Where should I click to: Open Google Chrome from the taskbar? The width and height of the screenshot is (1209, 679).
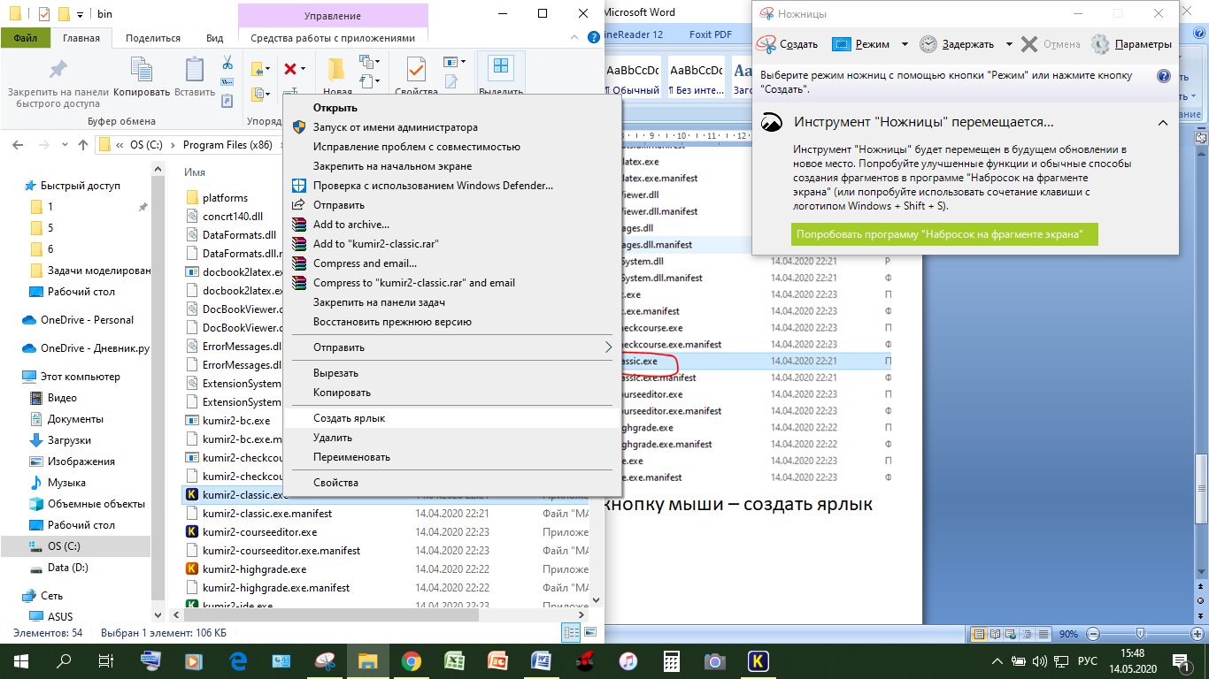(x=411, y=660)
